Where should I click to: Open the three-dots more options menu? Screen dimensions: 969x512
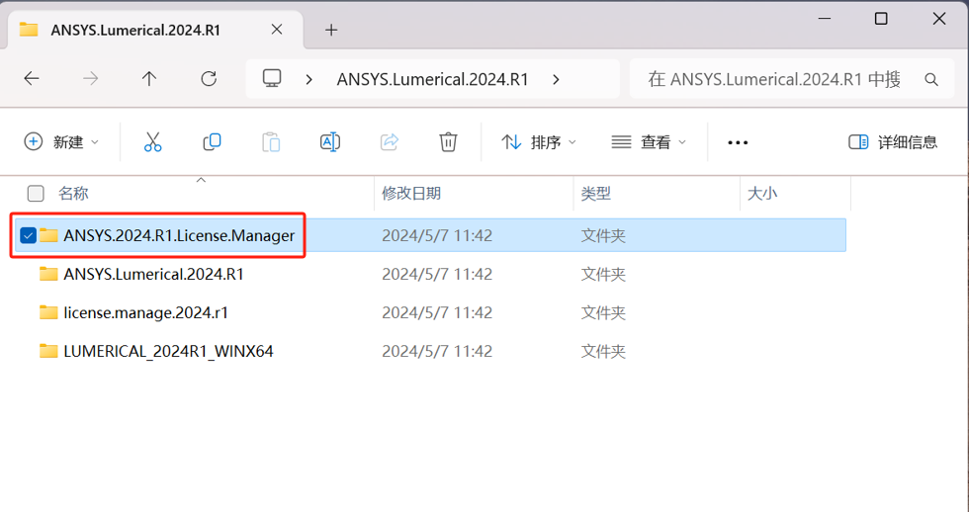[738, 142]
